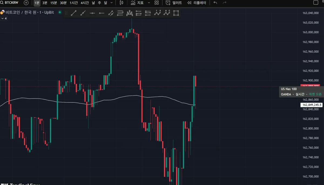
Task: Open the chart layout grid selector
Action: pos(157,3)
